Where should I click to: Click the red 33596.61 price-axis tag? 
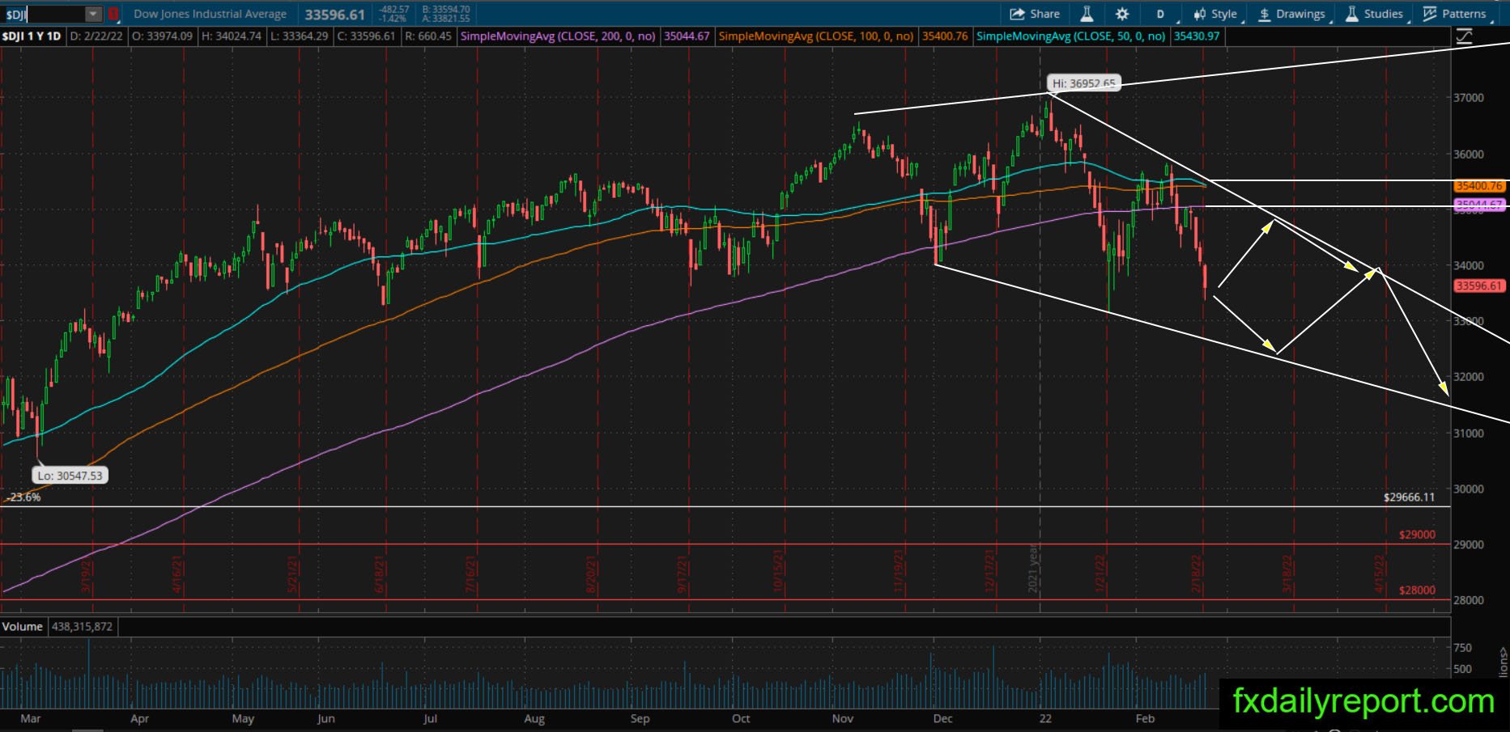[x=1479, y=286]
